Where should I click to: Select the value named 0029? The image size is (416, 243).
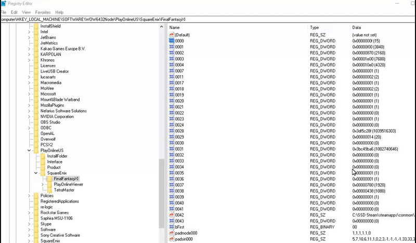(179, 137)
